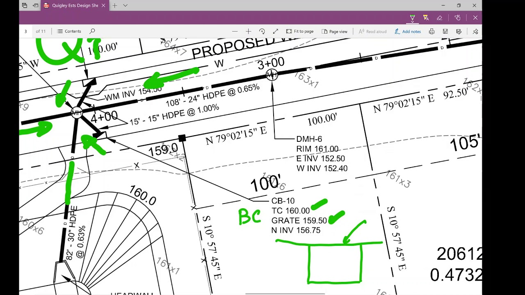Click the page number input field
The image size is (525, 295).
(25, 31)
